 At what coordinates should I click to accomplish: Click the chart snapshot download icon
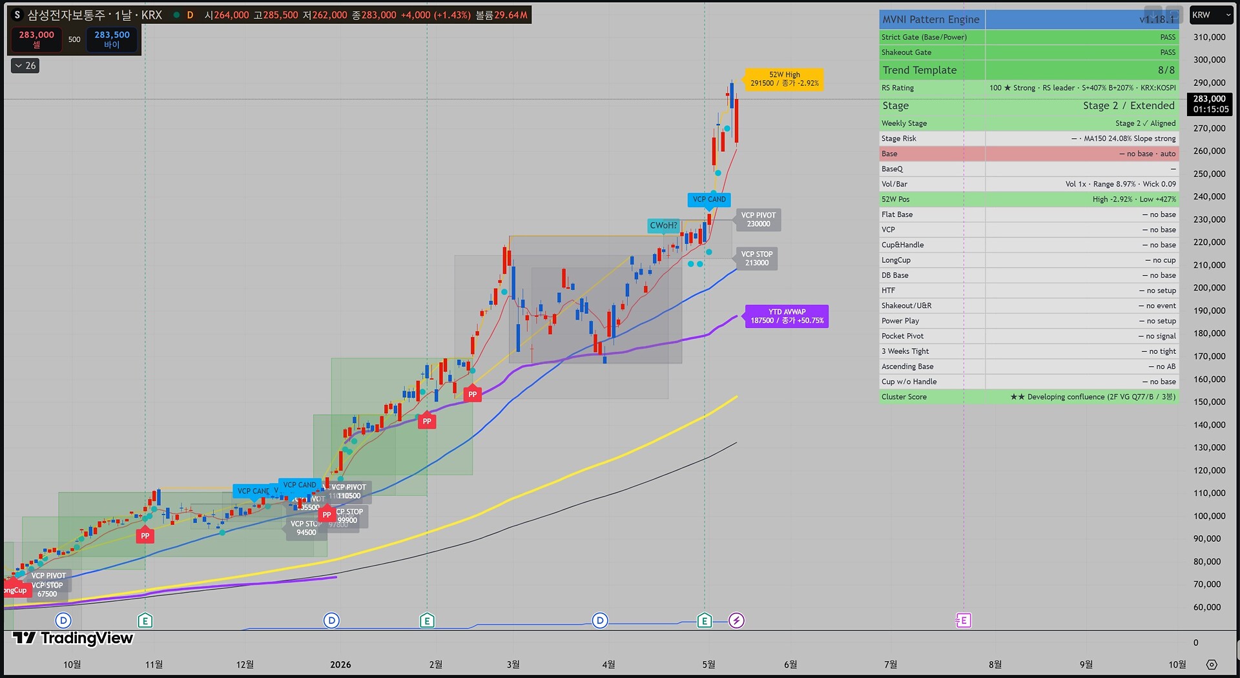(1153, 14)
